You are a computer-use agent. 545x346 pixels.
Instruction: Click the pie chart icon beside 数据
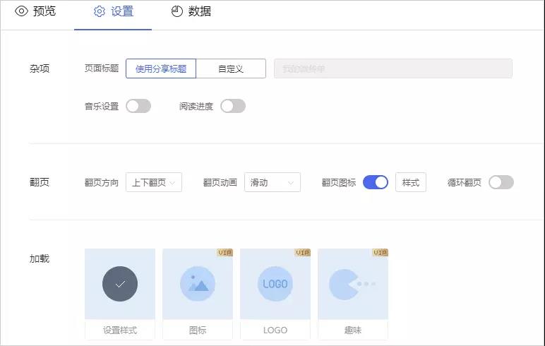(x=177, y=11)
